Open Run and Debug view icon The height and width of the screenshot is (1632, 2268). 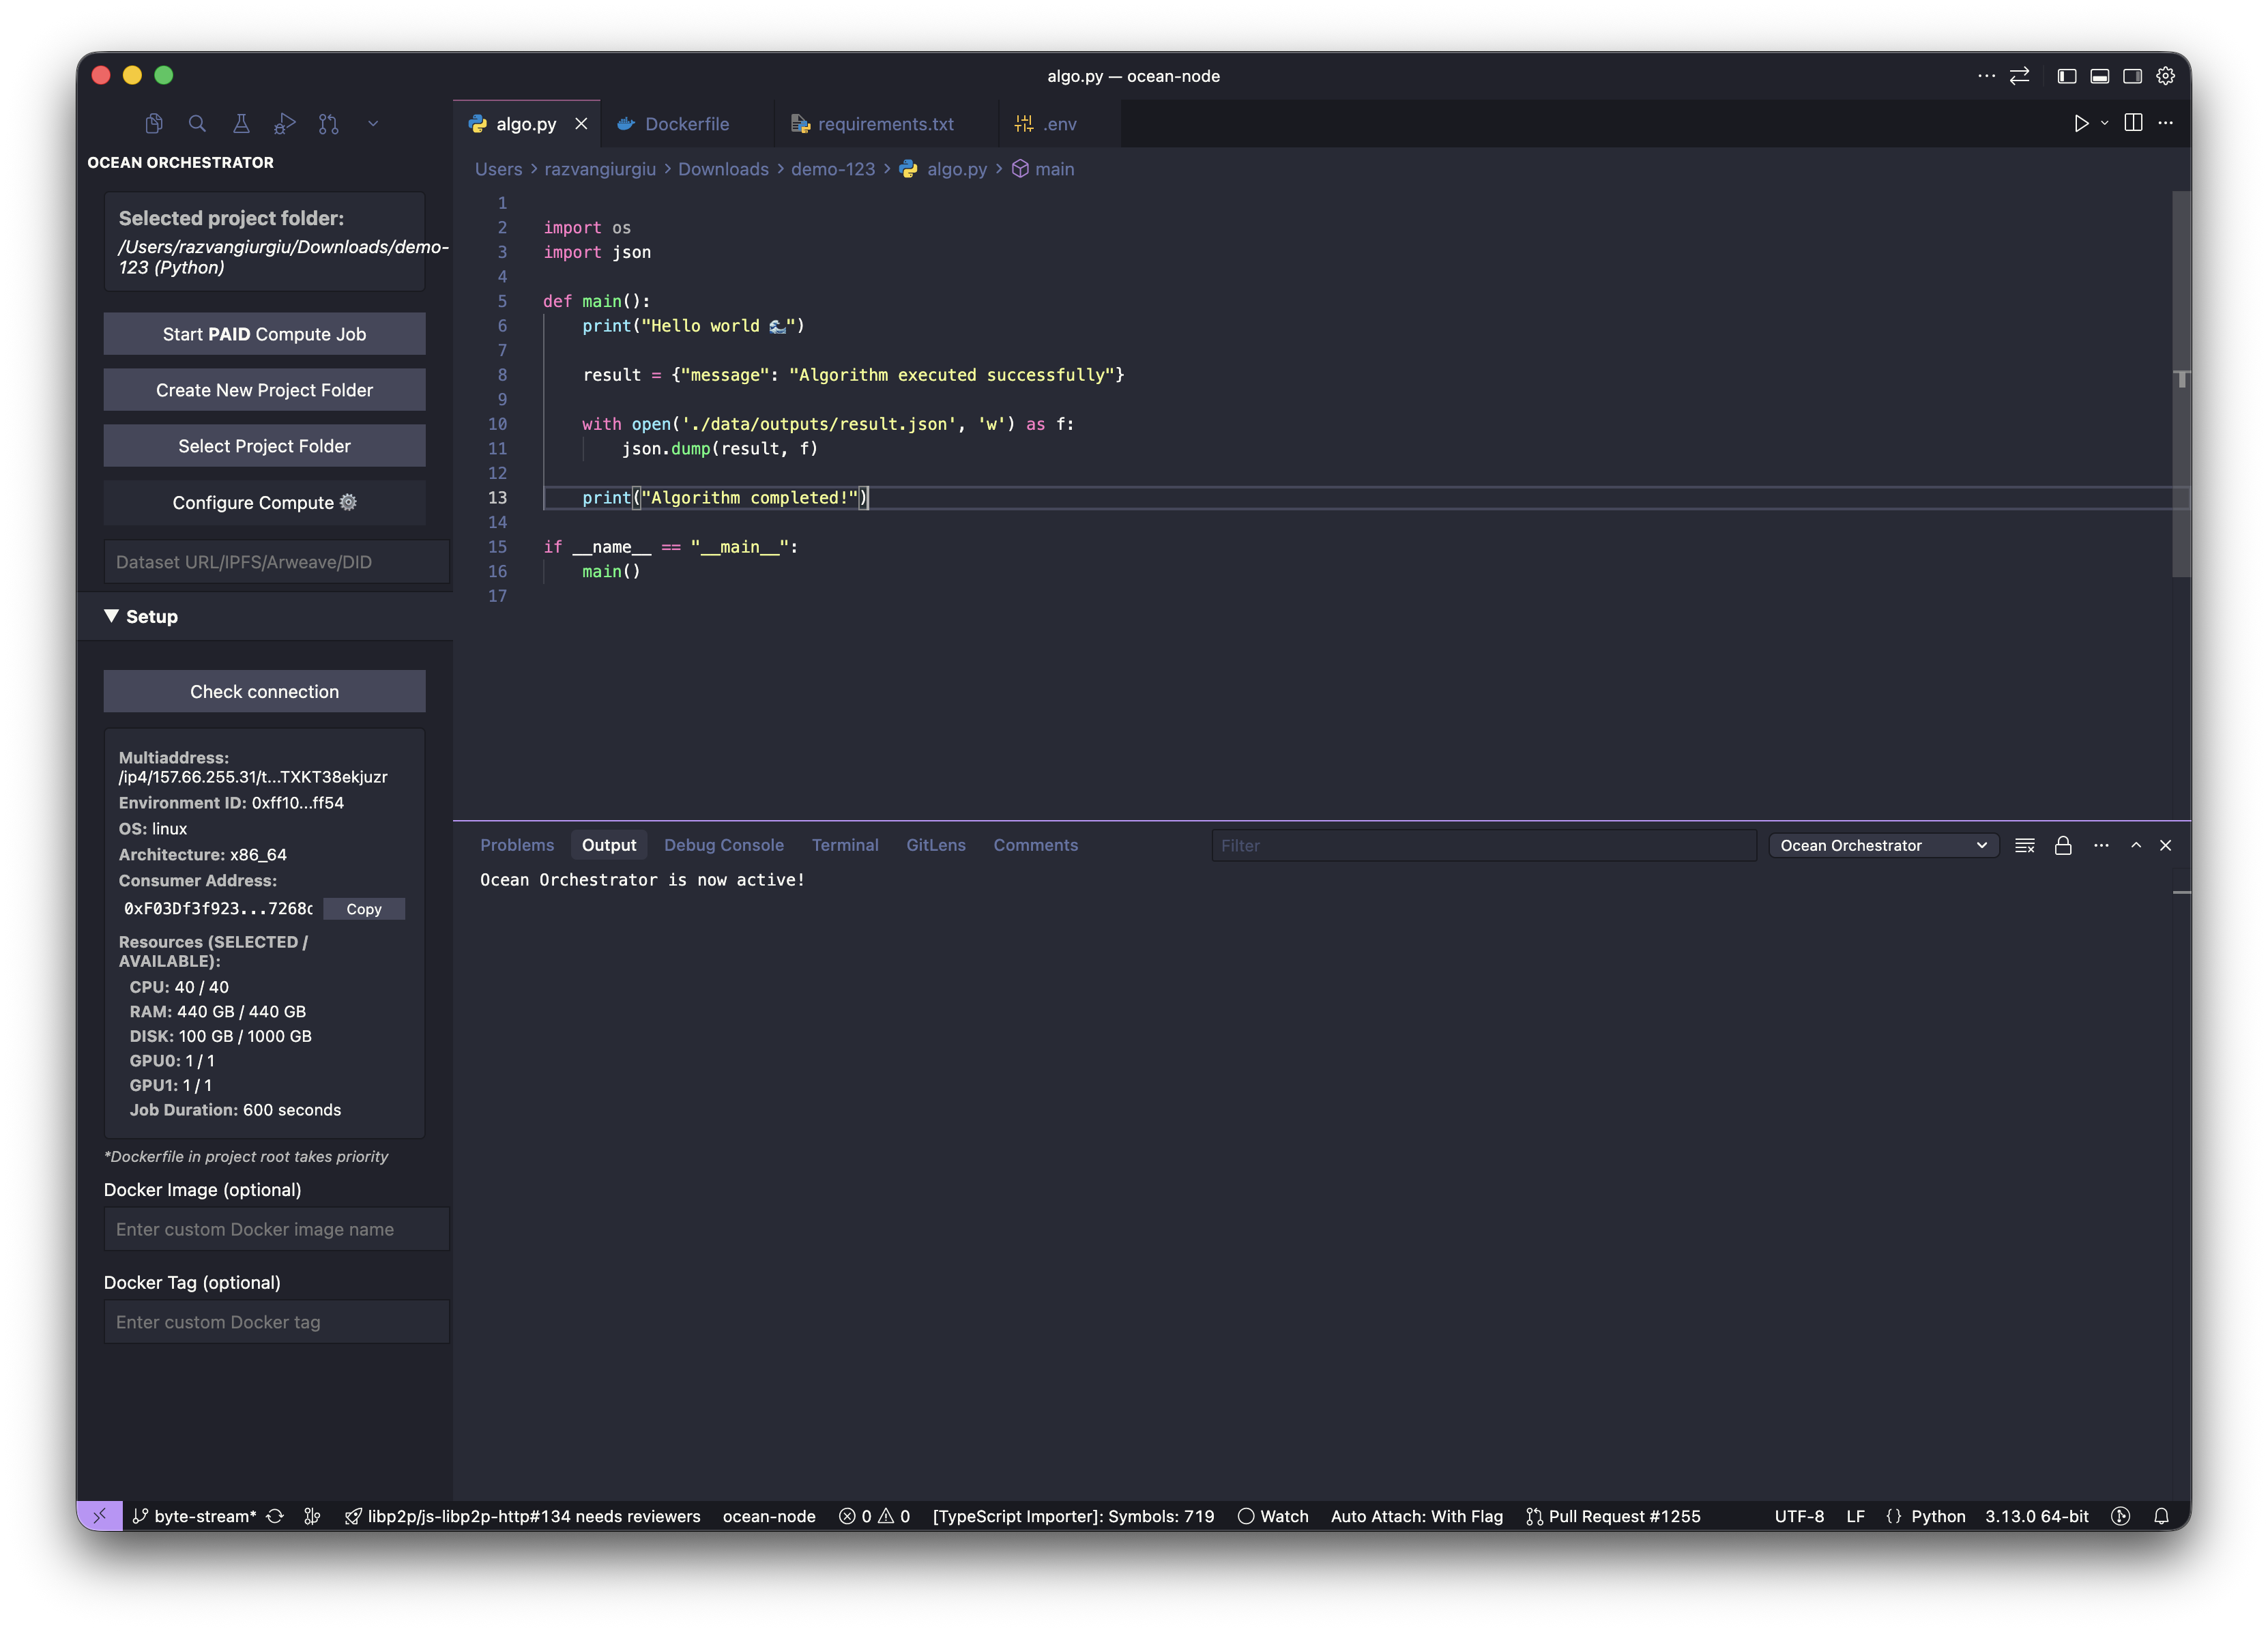click(x=285, y=123)
